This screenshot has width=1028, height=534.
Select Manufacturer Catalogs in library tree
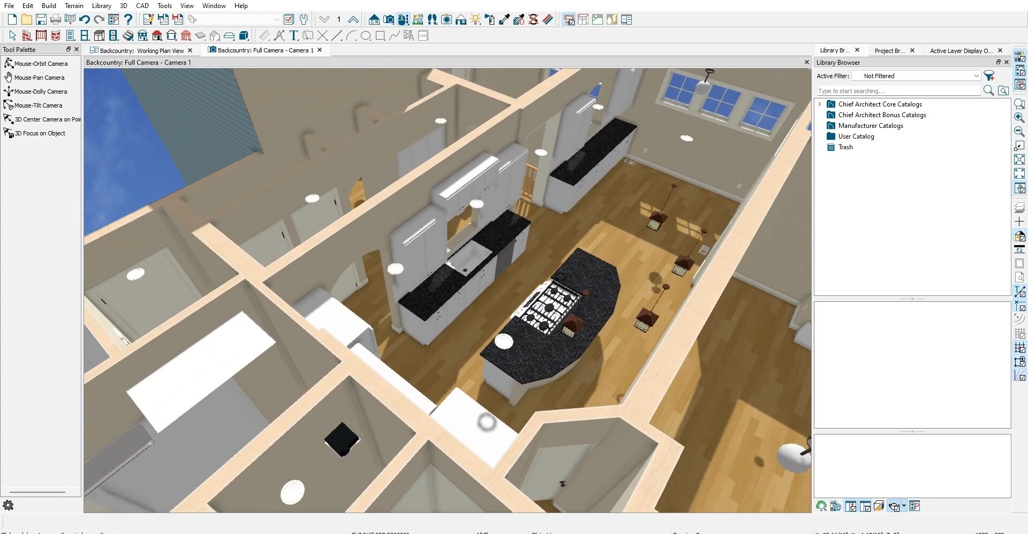tap(870, 126)
